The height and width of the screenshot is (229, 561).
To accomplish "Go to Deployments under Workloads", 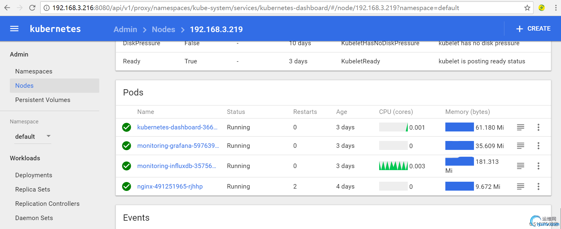I will 34,175.
